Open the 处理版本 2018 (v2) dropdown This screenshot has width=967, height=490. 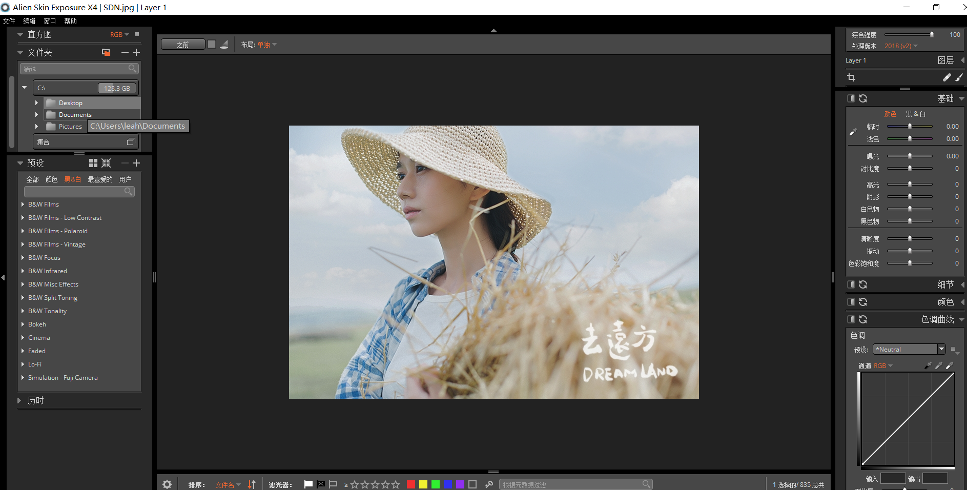click(901, 46)
